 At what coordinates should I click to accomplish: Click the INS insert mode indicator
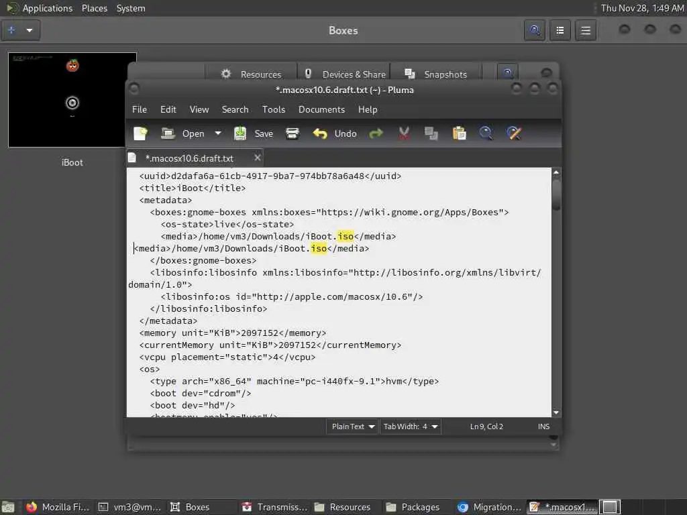pos(543,426)
